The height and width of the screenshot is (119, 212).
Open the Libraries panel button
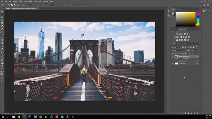[x=206, y=11]
